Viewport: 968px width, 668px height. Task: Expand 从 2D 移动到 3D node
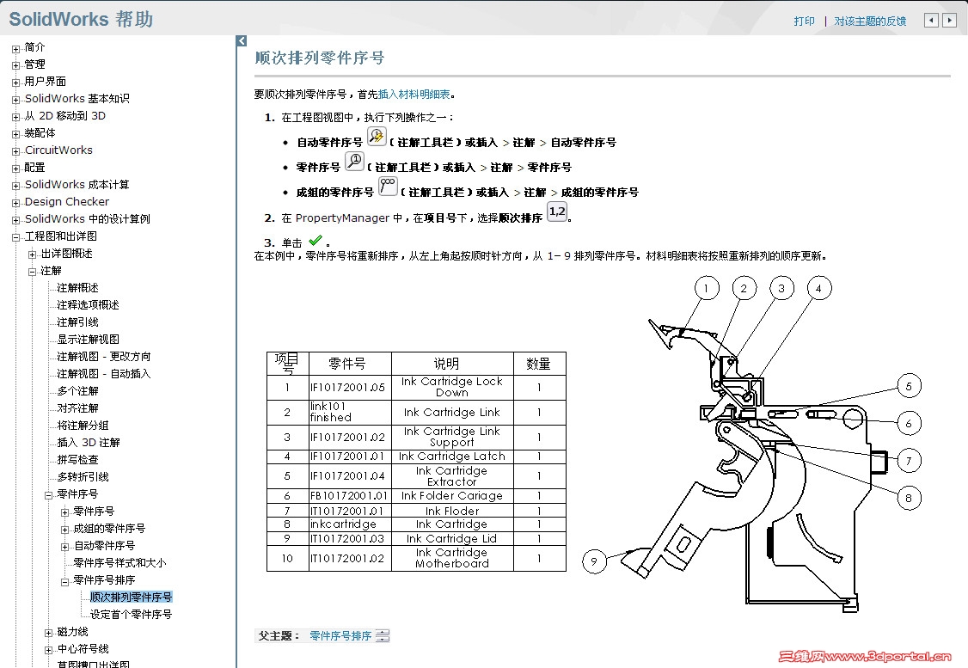tap(16, 117)
